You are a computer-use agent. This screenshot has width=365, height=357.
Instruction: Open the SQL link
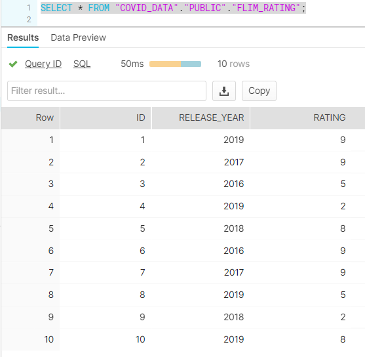click(x=82, y=64)
